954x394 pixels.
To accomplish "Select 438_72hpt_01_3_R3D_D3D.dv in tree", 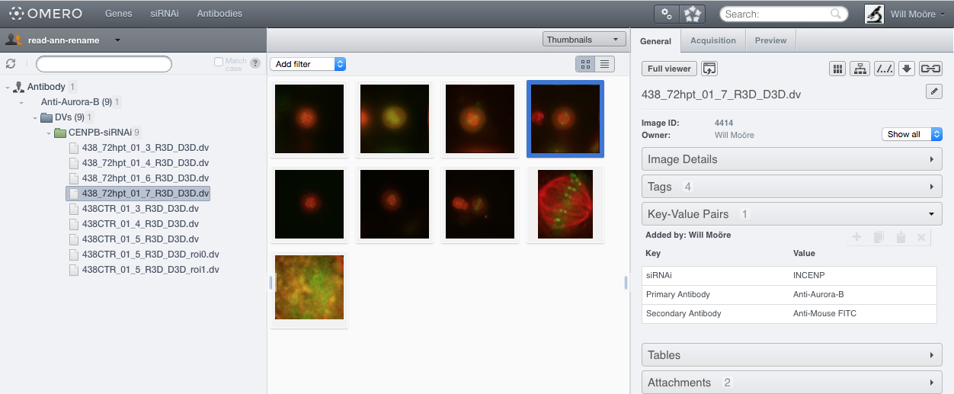I will click(x=145, y=148).
